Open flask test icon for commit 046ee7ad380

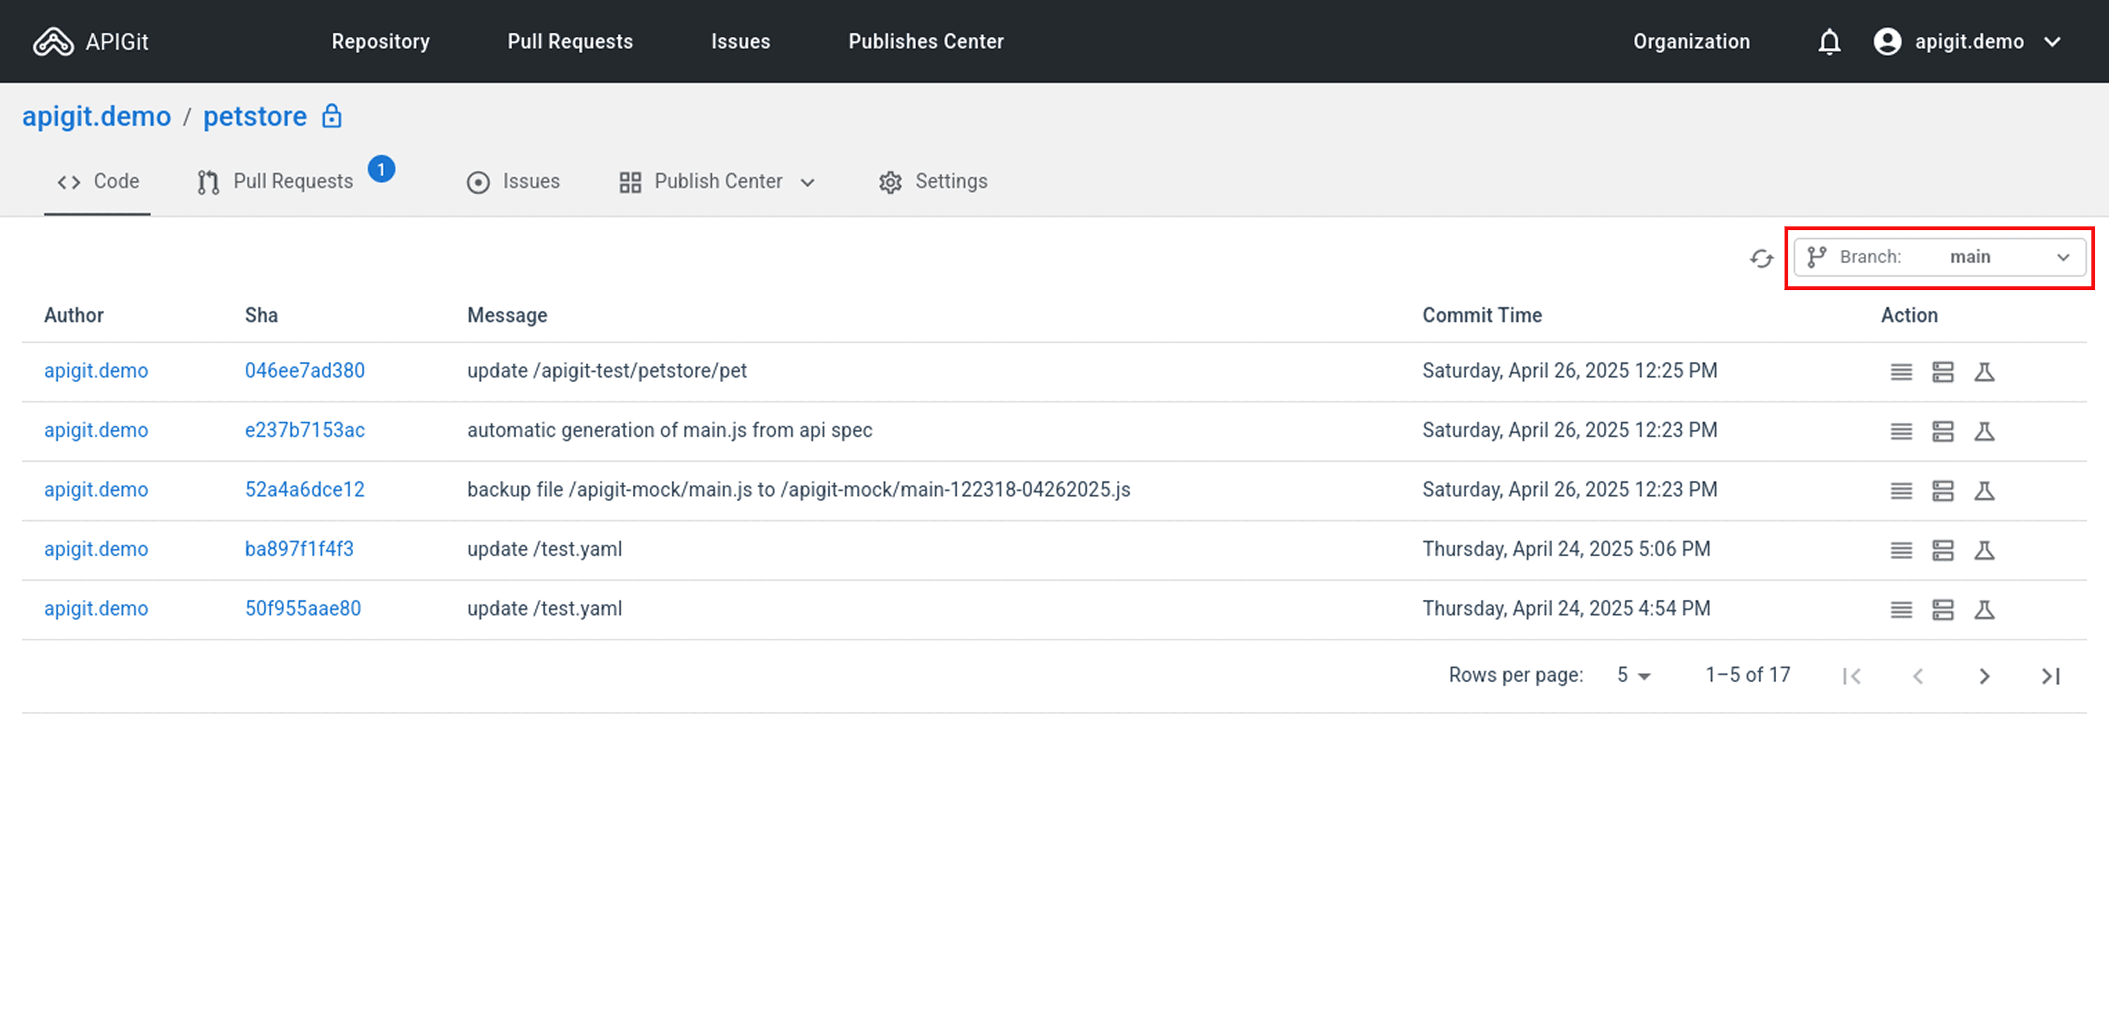tap(1984, 372)
